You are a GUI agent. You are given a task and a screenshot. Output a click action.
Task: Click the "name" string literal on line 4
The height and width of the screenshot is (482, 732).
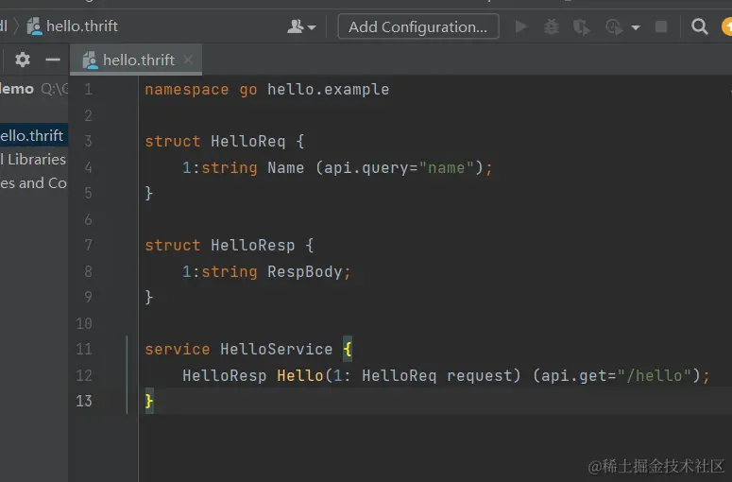447,167
